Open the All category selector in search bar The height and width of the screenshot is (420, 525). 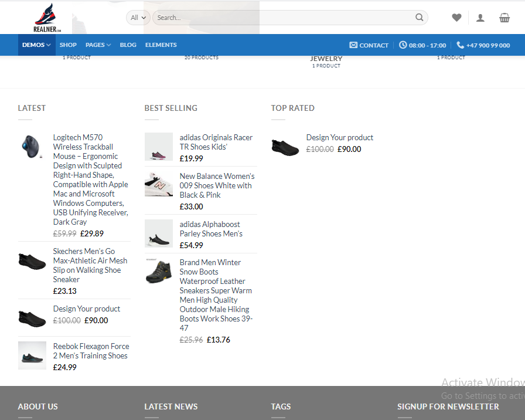click(138, 18)
